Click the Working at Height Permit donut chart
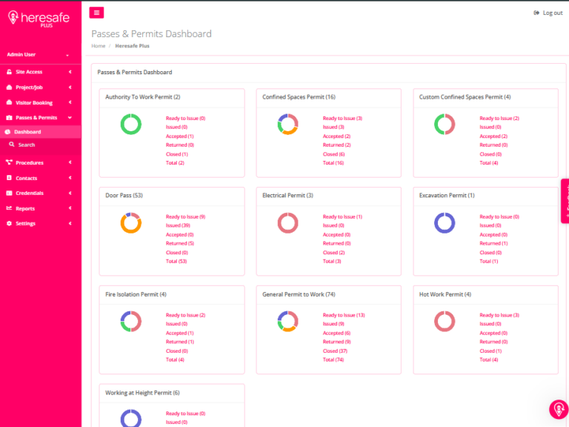569x427 pixels. tap(131, 417)
